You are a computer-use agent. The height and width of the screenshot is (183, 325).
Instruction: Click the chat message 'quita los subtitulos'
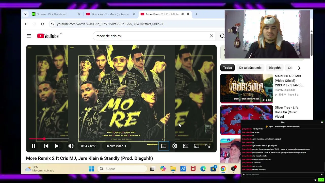coord(259,170)
